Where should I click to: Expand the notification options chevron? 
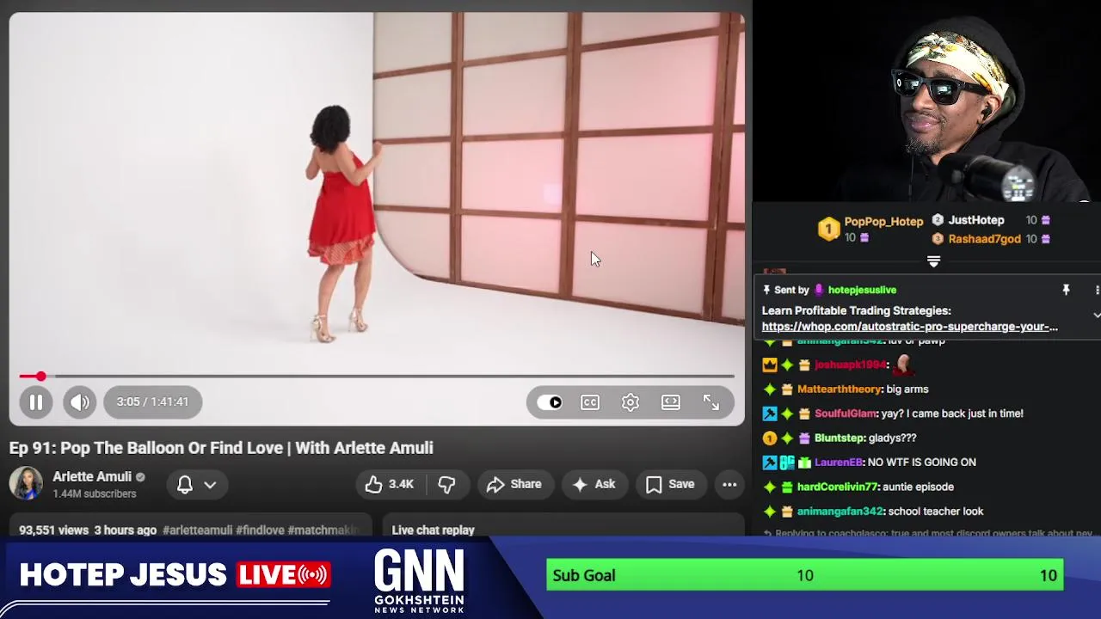tap(210, 484)
